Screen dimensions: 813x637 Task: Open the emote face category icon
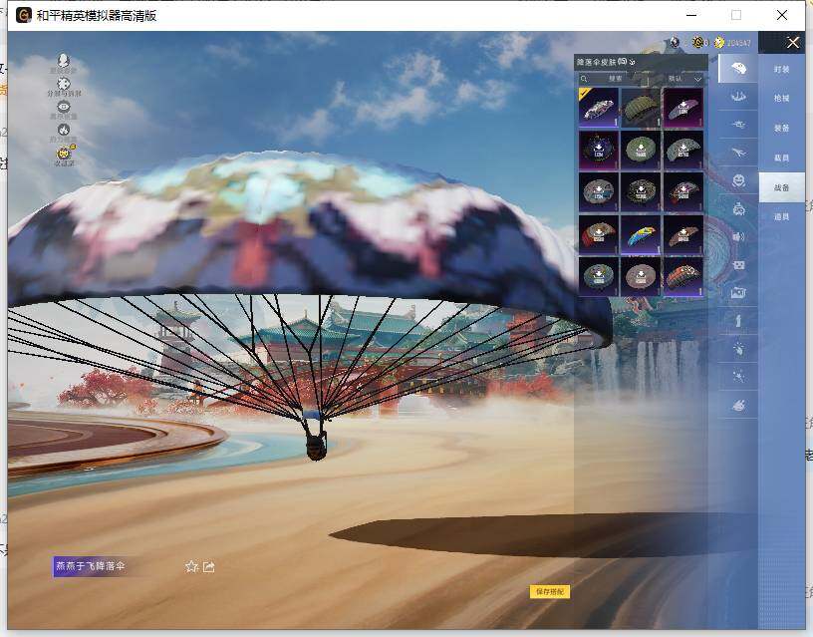738,180
